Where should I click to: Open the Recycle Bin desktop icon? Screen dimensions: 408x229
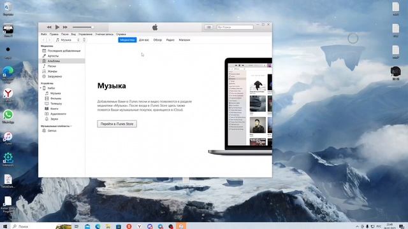click(x=8, y=9)
